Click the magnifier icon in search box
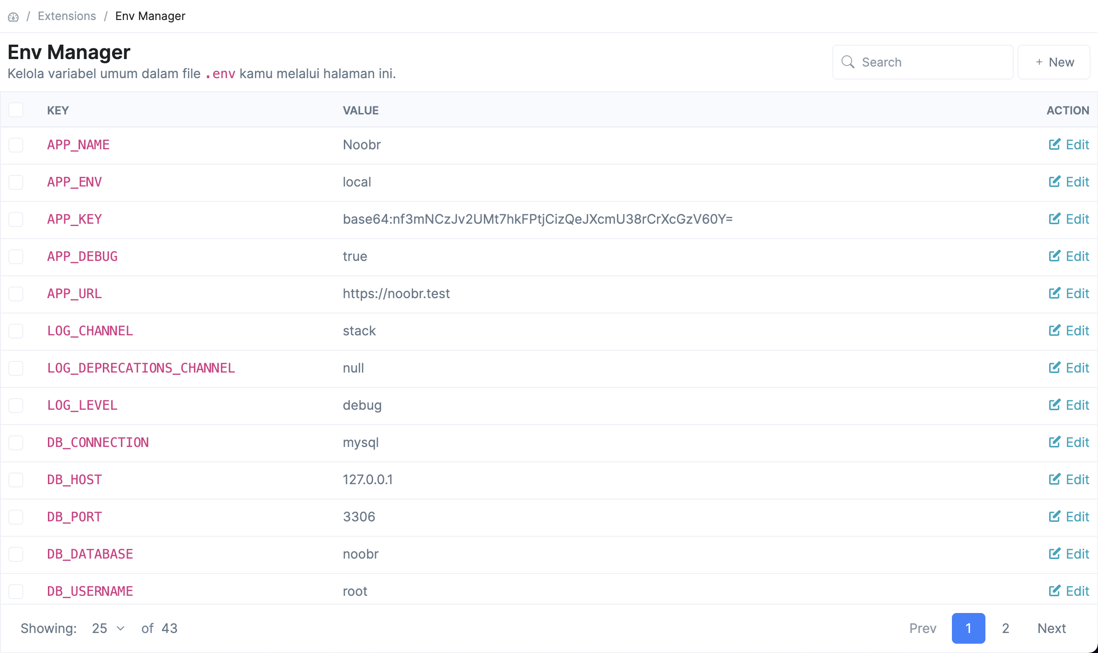Viewport: 1098px width, 653px height. (848, 62)
